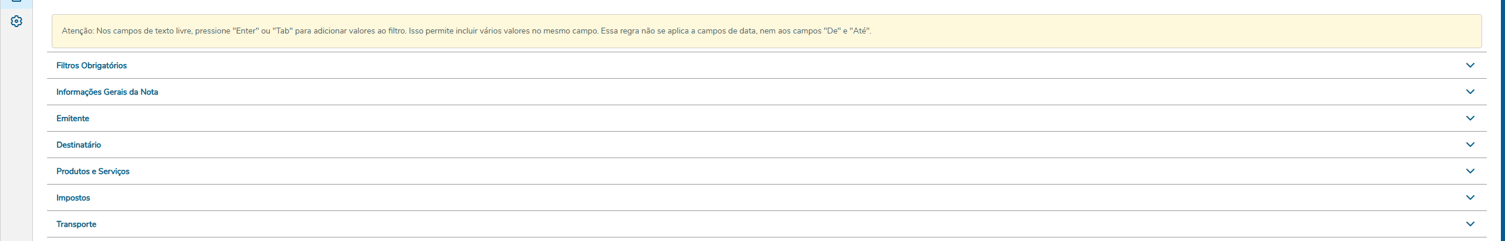Click the quoted "Até" text in the notice
The width and height of the screenshot is (1505, 241).
[859, 31]
